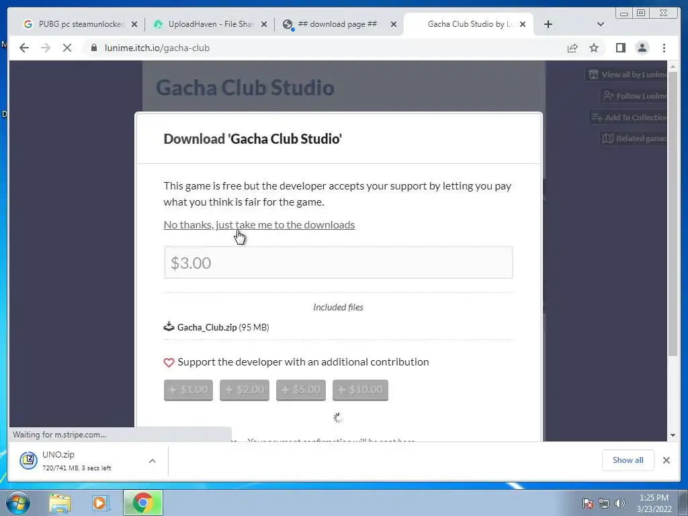Share this page icon in address bar
Screen dimensions: 688x516
click(x=572, y=48)
